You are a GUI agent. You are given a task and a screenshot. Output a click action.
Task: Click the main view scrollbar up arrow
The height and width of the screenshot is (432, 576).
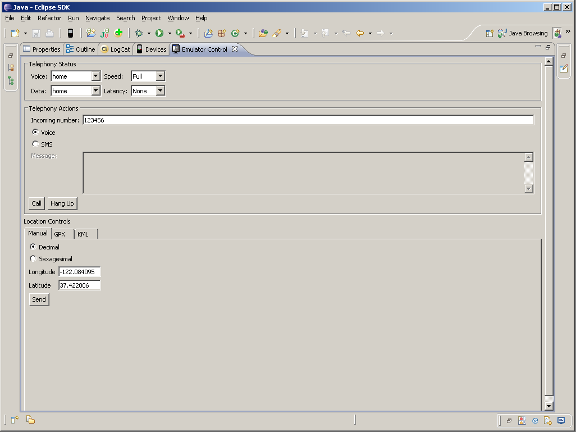pyautogui.click(x=548, y=61)
